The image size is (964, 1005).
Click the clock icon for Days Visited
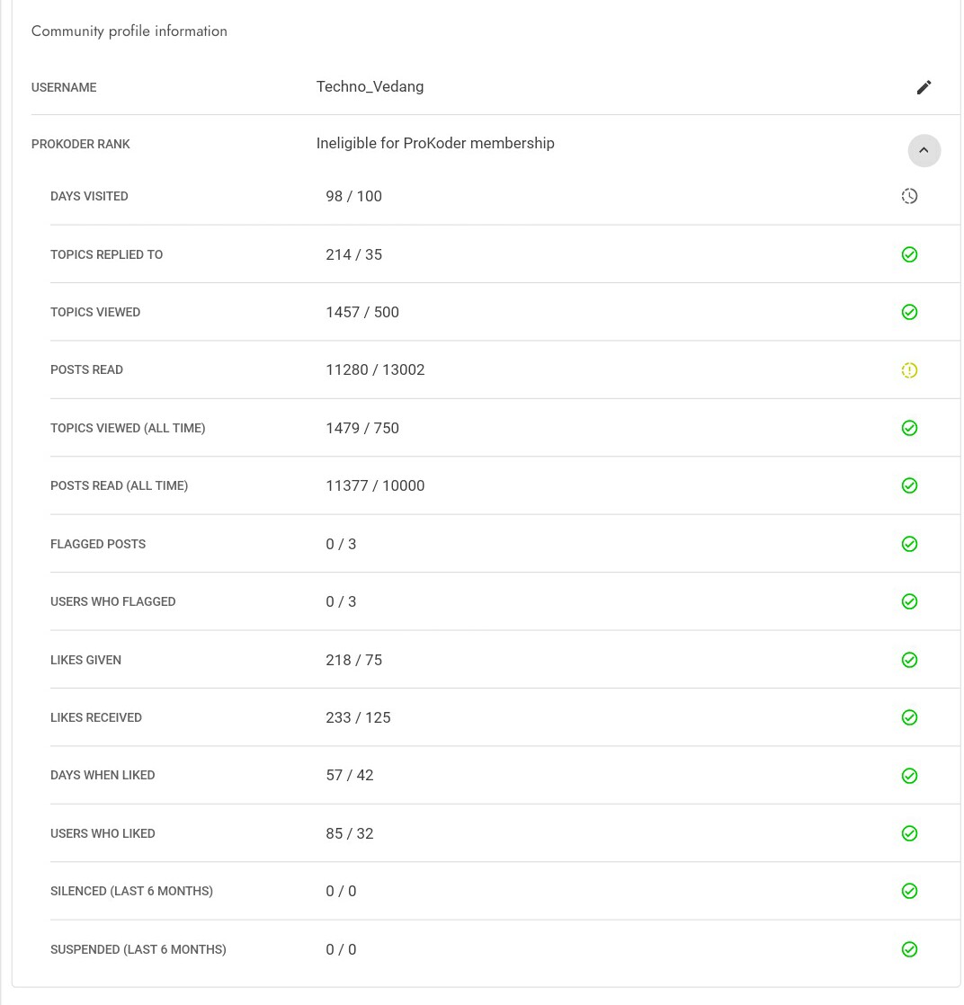click(909, 196)
